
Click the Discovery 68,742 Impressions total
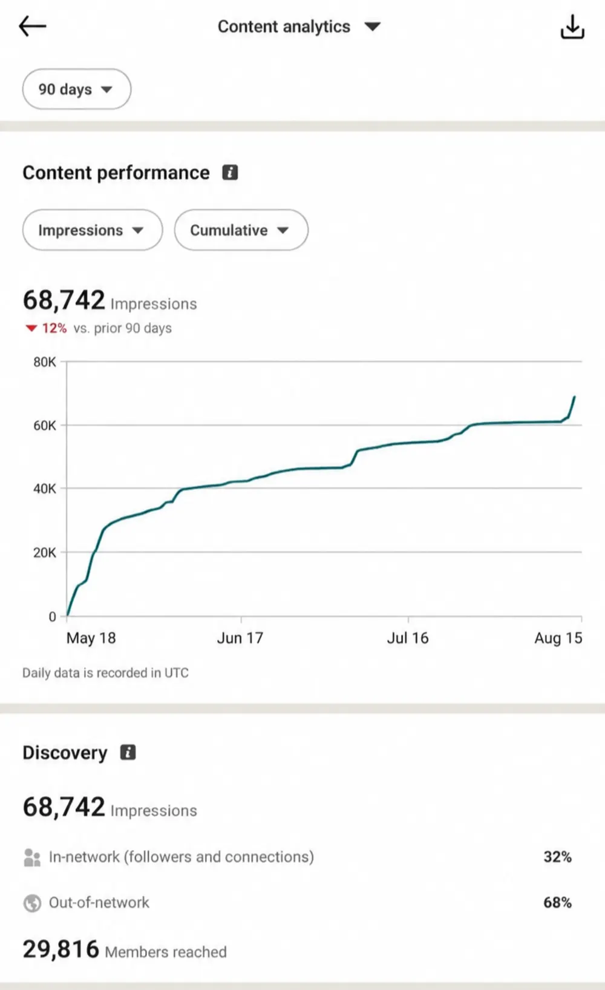tap(110, 808)
